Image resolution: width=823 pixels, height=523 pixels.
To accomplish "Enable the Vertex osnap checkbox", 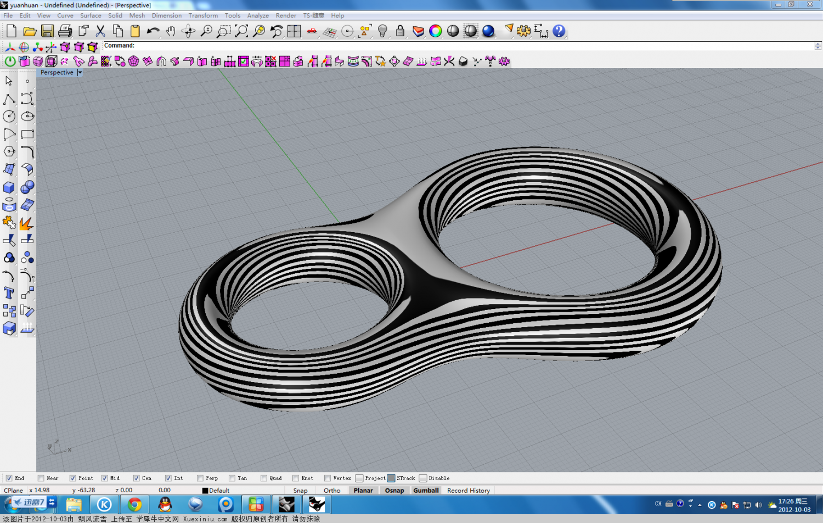I will [x=327, y=479].
